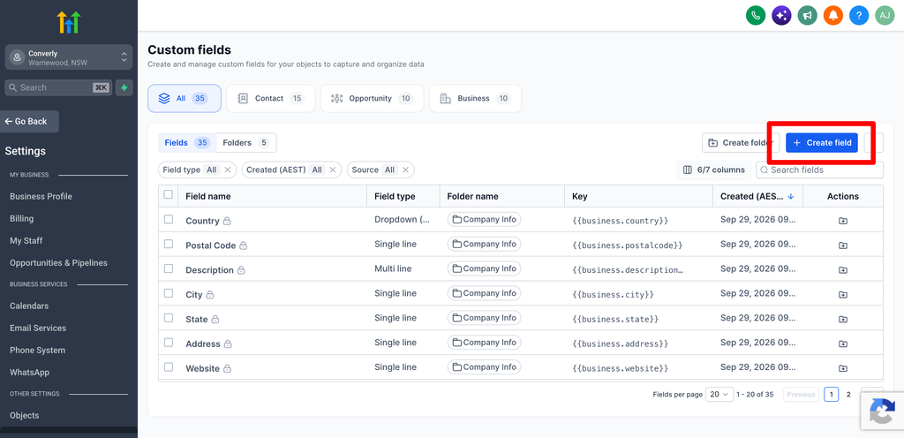904x438 pixels.
Task: Check the Address row checkbox
Action: [x=169, y=343]
